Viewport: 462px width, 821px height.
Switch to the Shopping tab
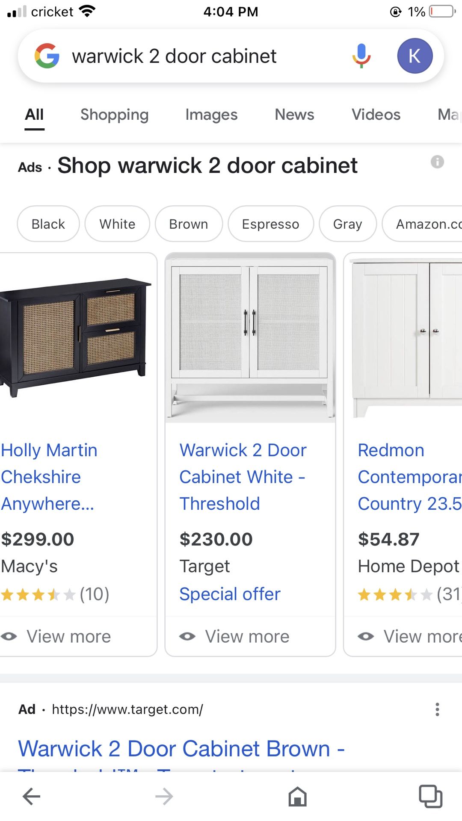pos(114,115)
